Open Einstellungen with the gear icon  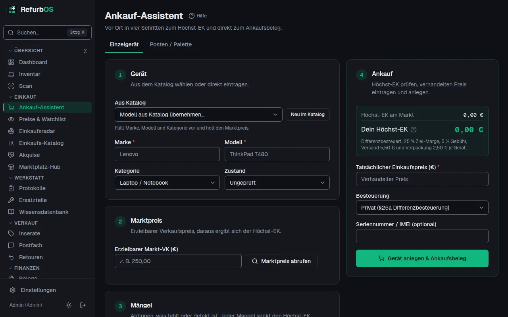pos(47,290)
